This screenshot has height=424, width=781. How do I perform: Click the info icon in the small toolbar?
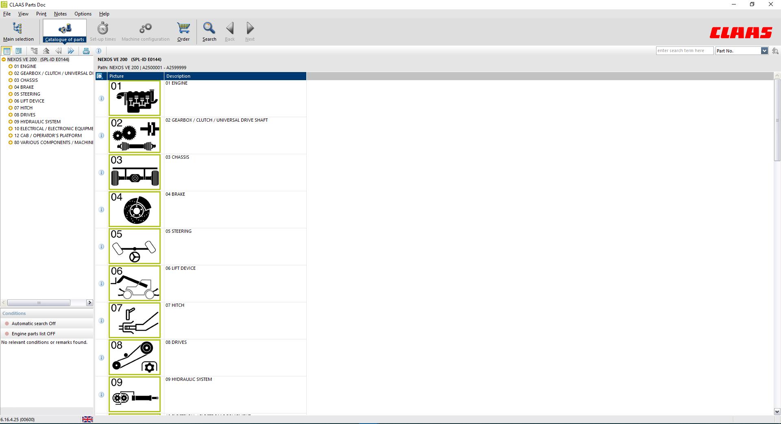[98, 51]
